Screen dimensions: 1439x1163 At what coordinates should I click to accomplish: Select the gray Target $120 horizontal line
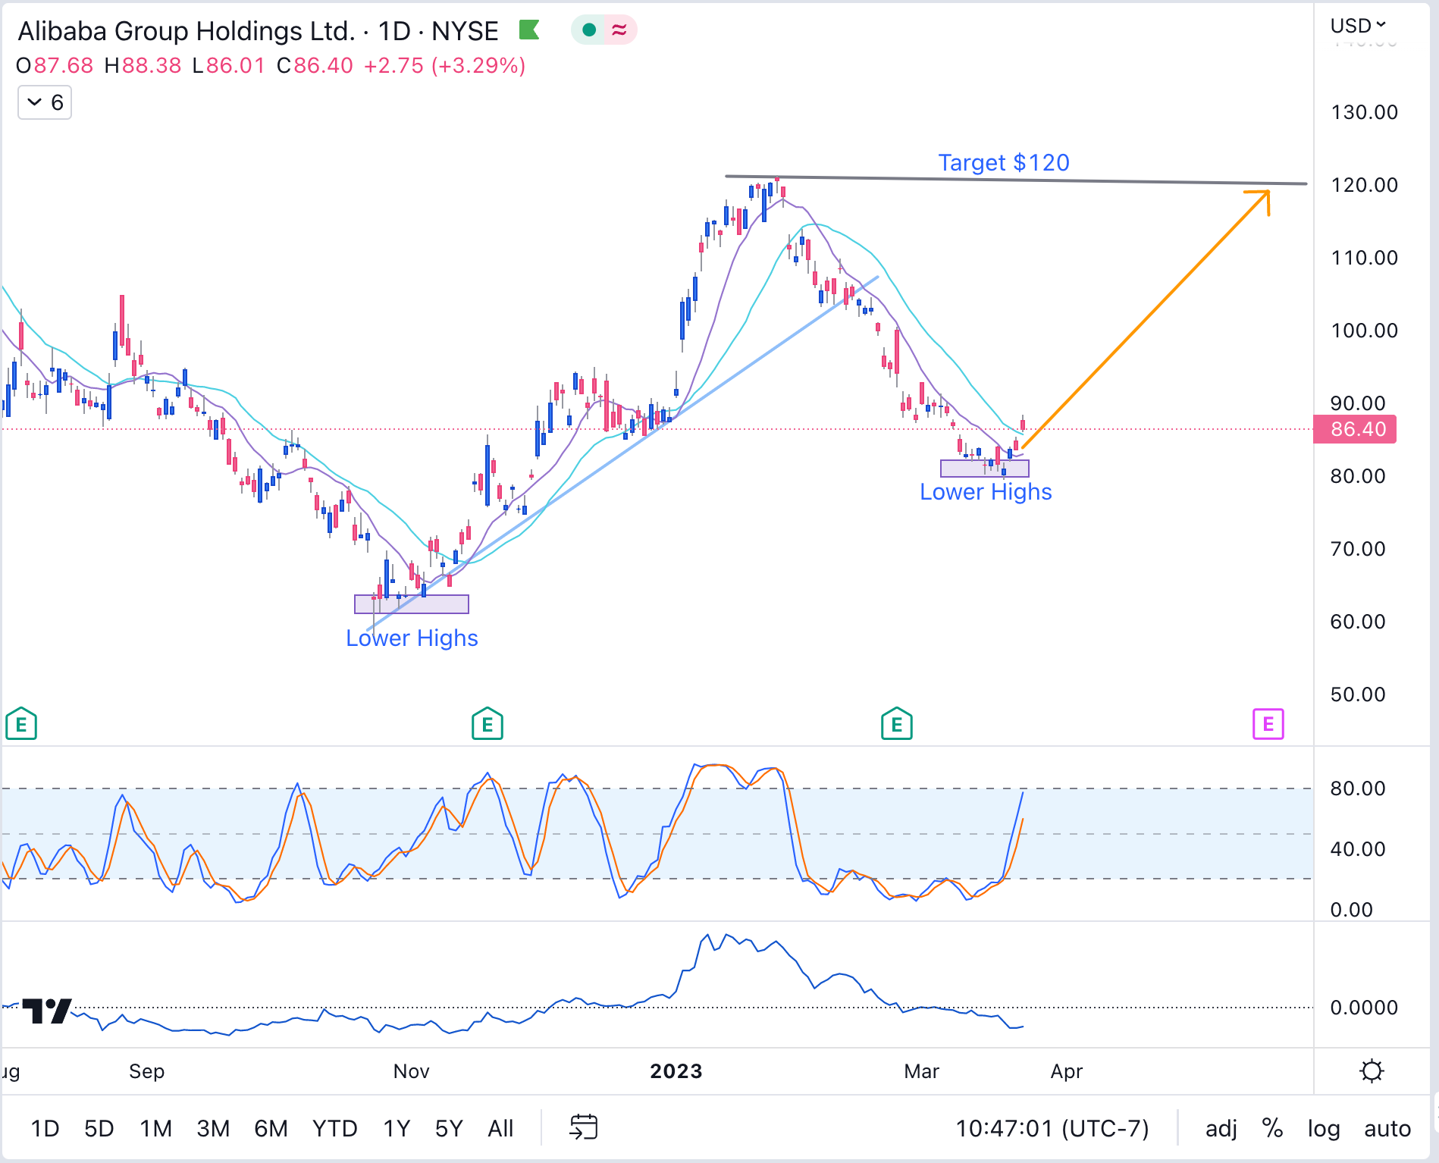click(1016, 180)
